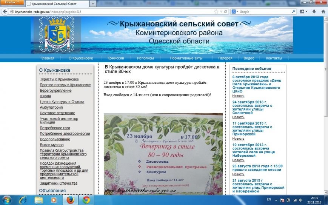Open the Action Center flag tray icon
The image size is (328, 205).
282,200
